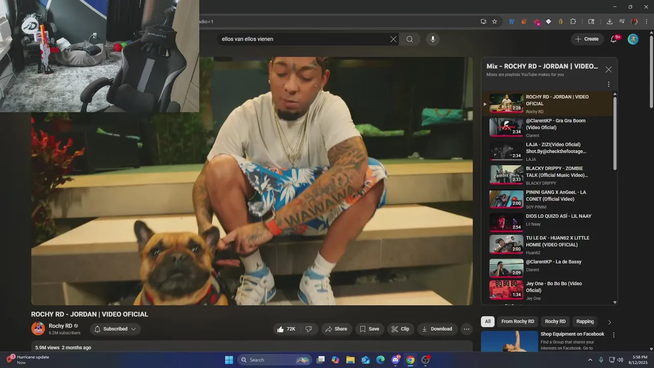Image resolution: width=654 pixels, height=368 pixels.
Task: Select the From Rochy RD chip
Action: pyautogui.click(x=518, y=321)
